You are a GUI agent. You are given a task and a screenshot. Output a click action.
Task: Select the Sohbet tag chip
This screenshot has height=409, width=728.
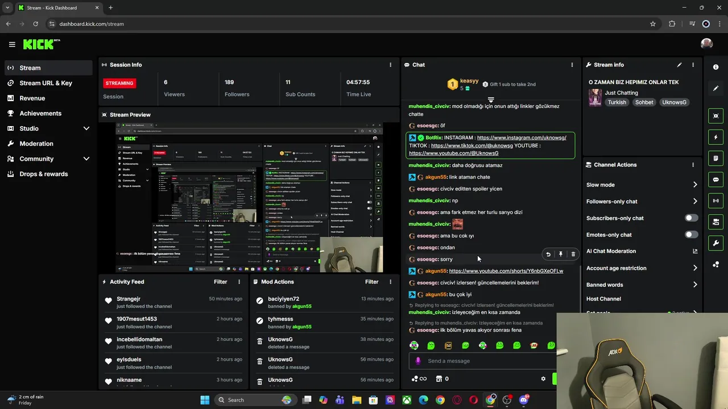click(644, 102)
